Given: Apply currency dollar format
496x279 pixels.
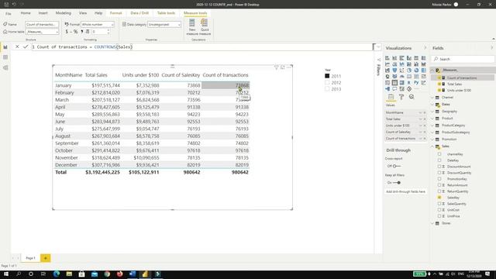Looking at the screenshot, I should [x=67, y=32].
